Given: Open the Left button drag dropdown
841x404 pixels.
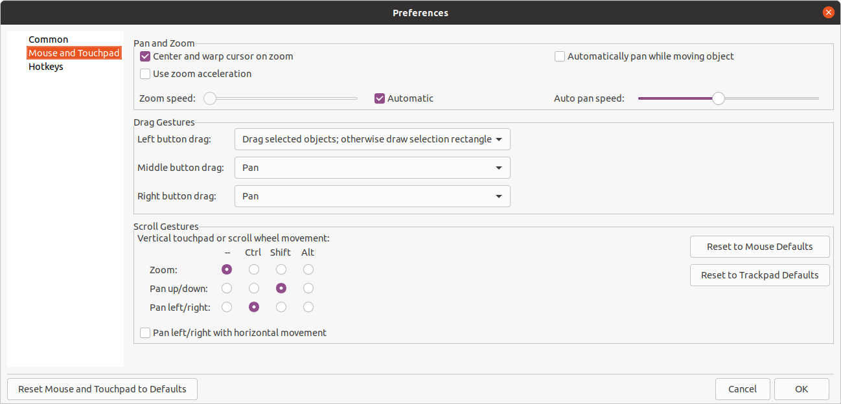Looking at the screenshot, I should point(372,139).
